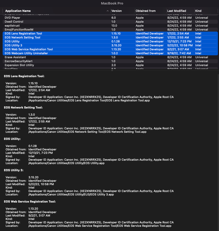Sort the list by Version column
The height and width of the screenshot is (231, 219).
click(x=116, y=11)
